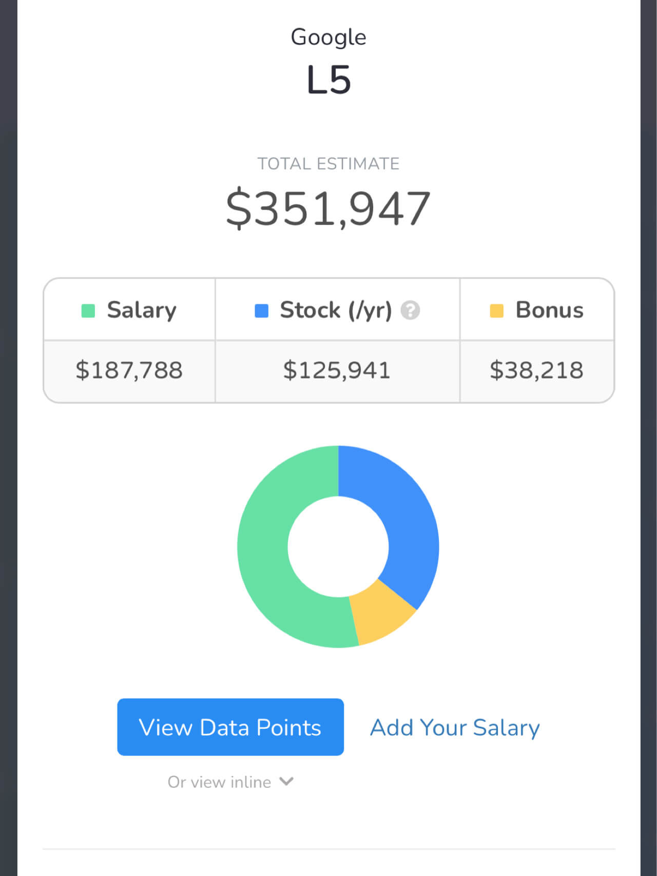Click the Stock help question mark icon
This screenshot has height=876, width=657.
(x=410, y=310)
